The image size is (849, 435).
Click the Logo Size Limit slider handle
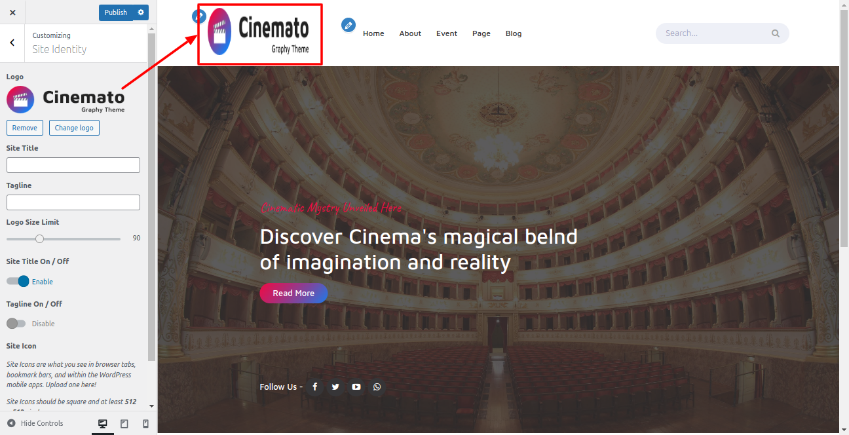point(39,238)
